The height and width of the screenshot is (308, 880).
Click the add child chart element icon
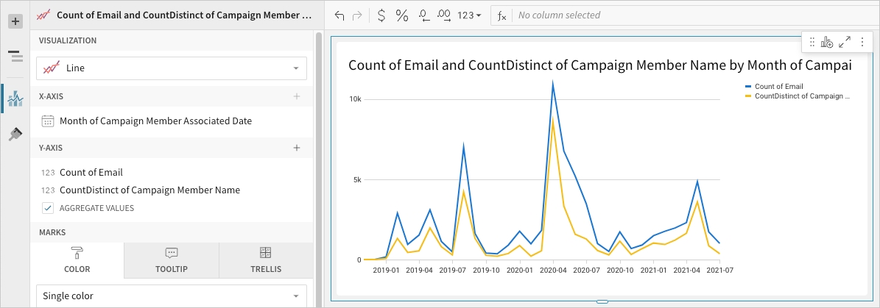tap(826, 43)
